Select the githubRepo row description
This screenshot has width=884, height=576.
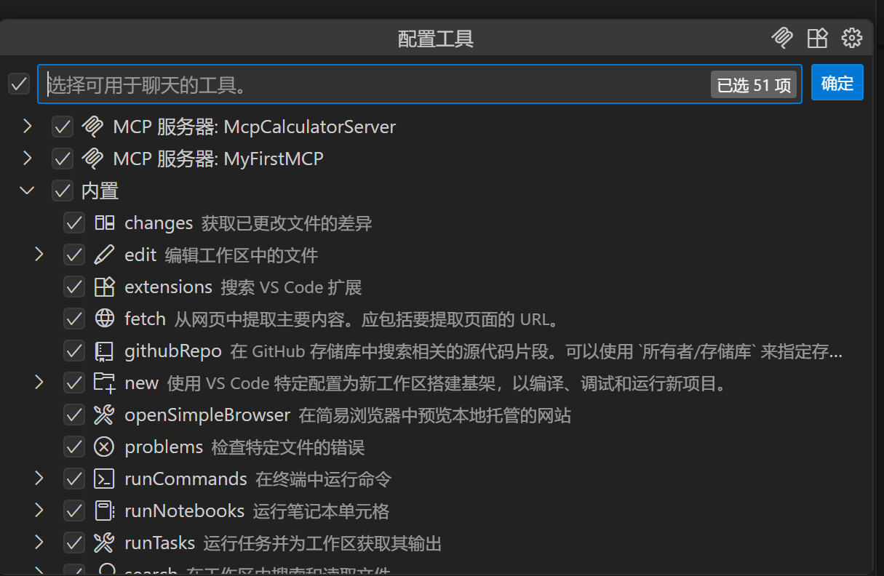tap(537, 351)
